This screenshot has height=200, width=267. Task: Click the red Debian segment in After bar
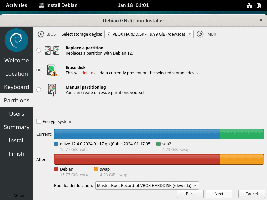point(137,159)
